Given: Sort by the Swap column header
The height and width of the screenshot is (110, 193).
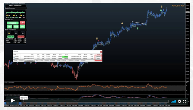Looking at the screenshot, I should point(91,55).
